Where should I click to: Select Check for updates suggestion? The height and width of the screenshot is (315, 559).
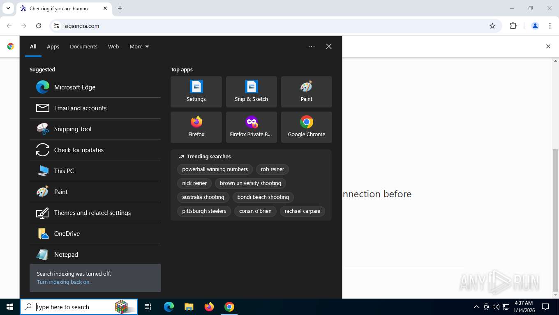point(95,150)
